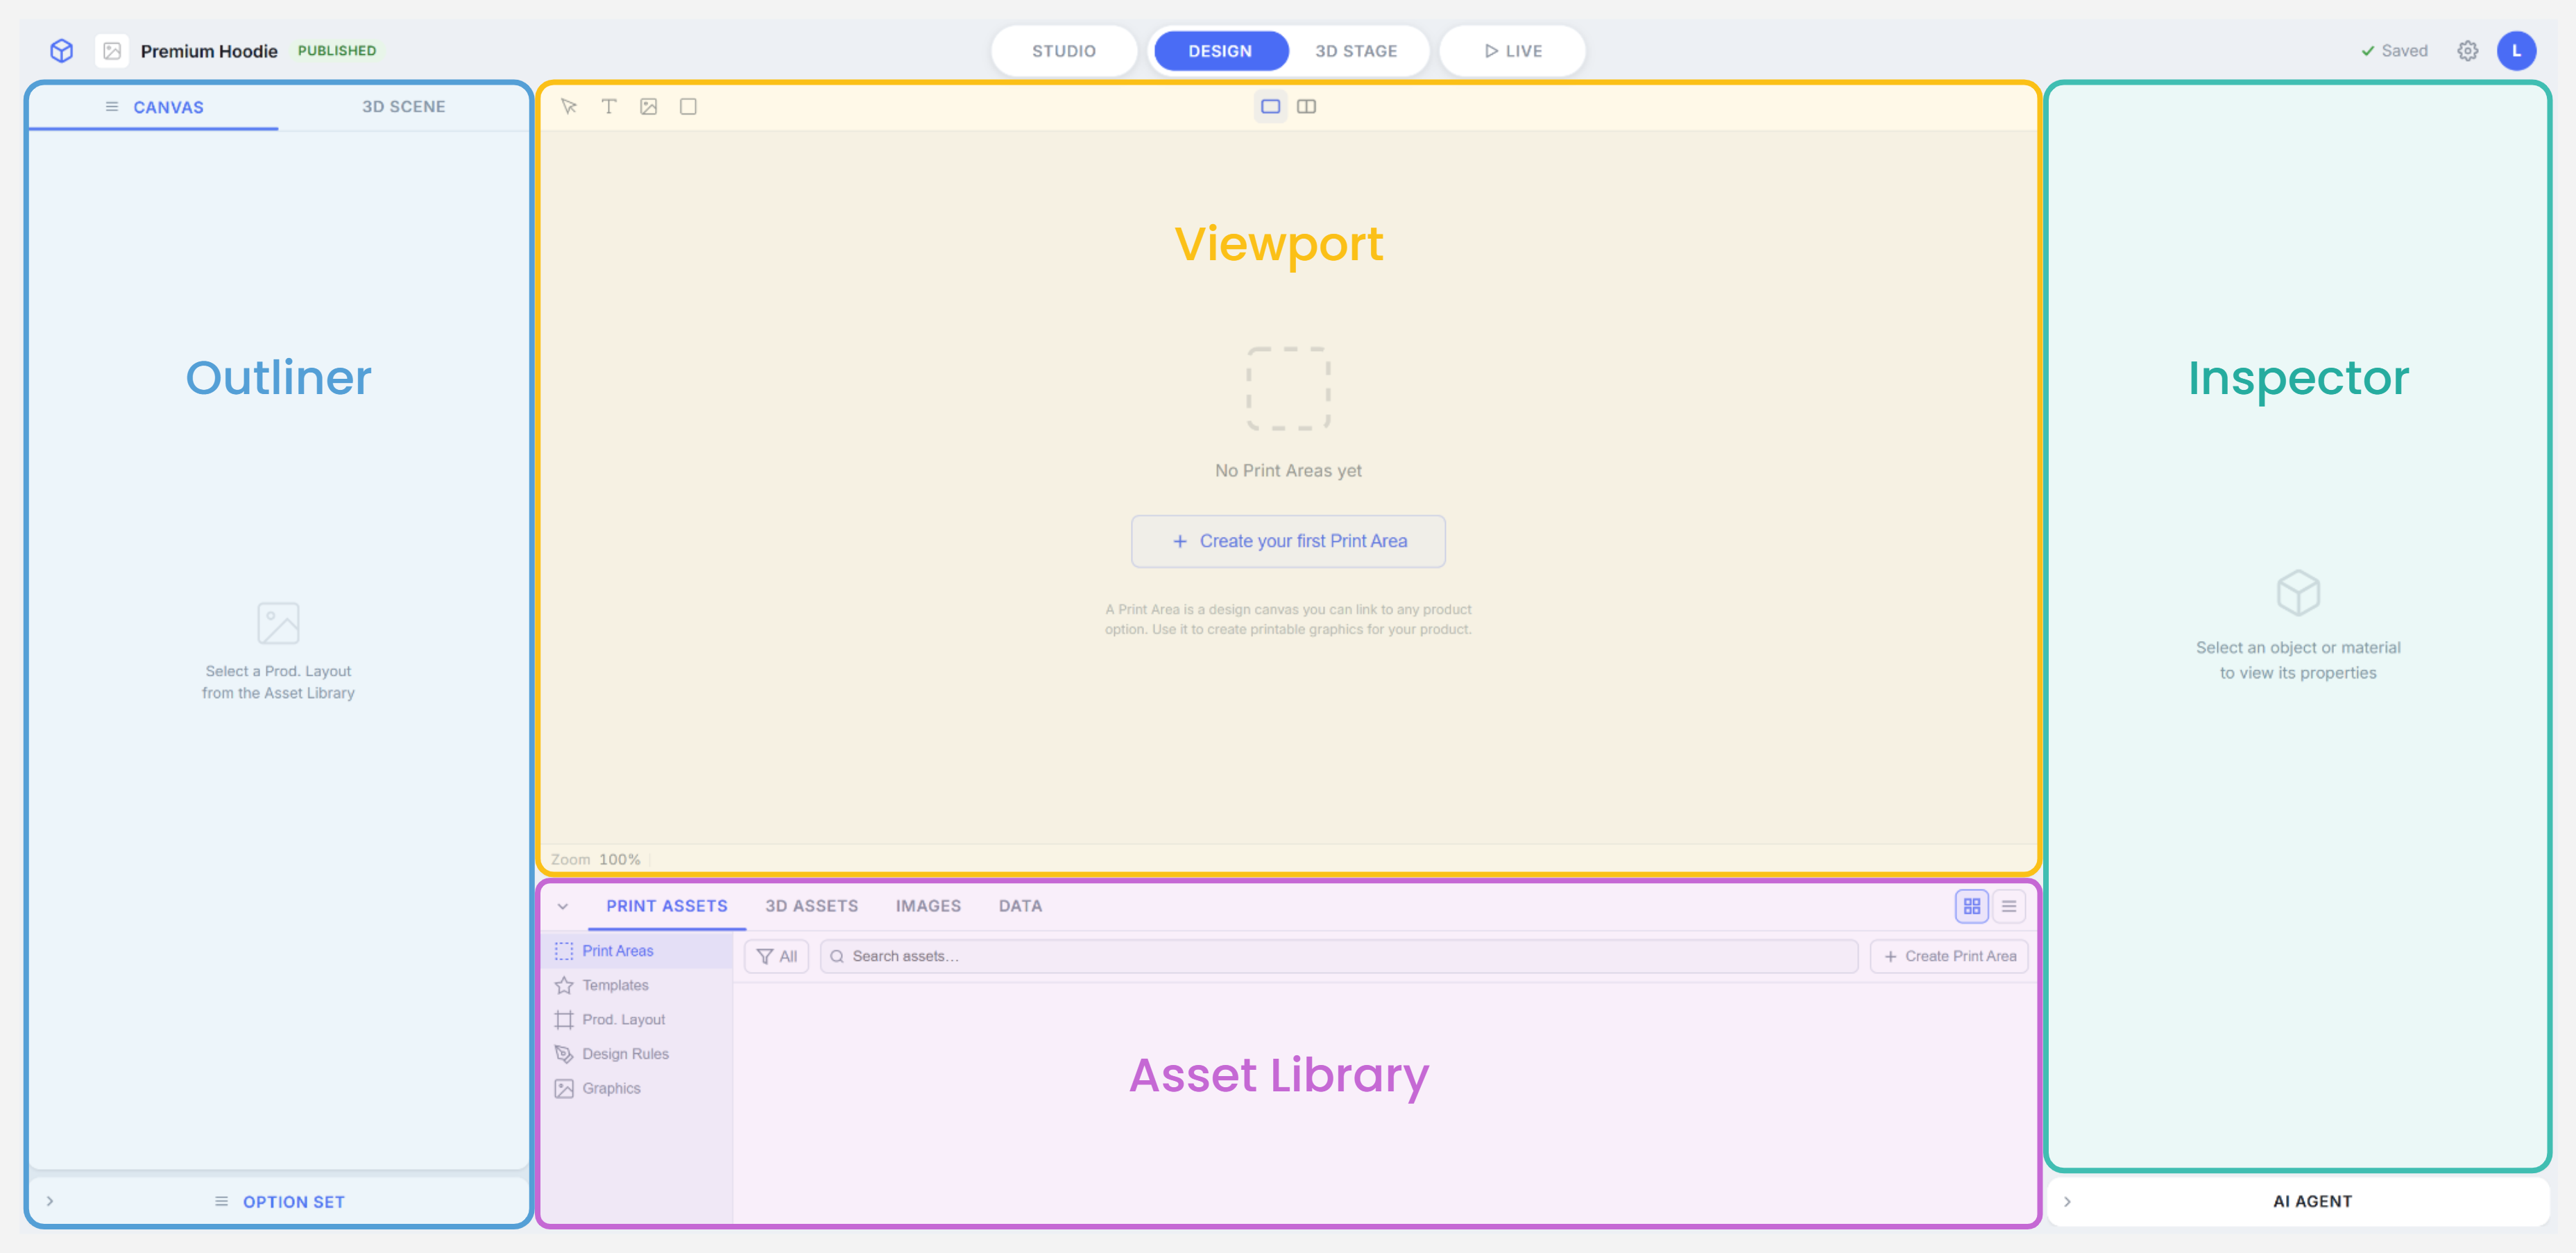Select the rectangle shape tool
The image size is (2576, 1253).
tap(688, 106)
